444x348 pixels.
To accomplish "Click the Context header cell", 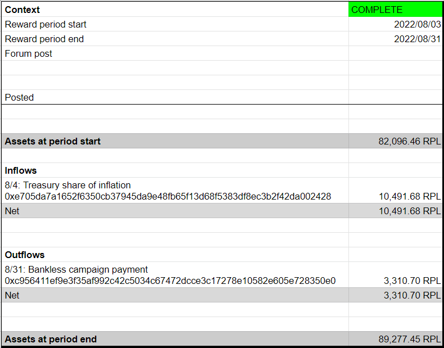I will 175,10.
